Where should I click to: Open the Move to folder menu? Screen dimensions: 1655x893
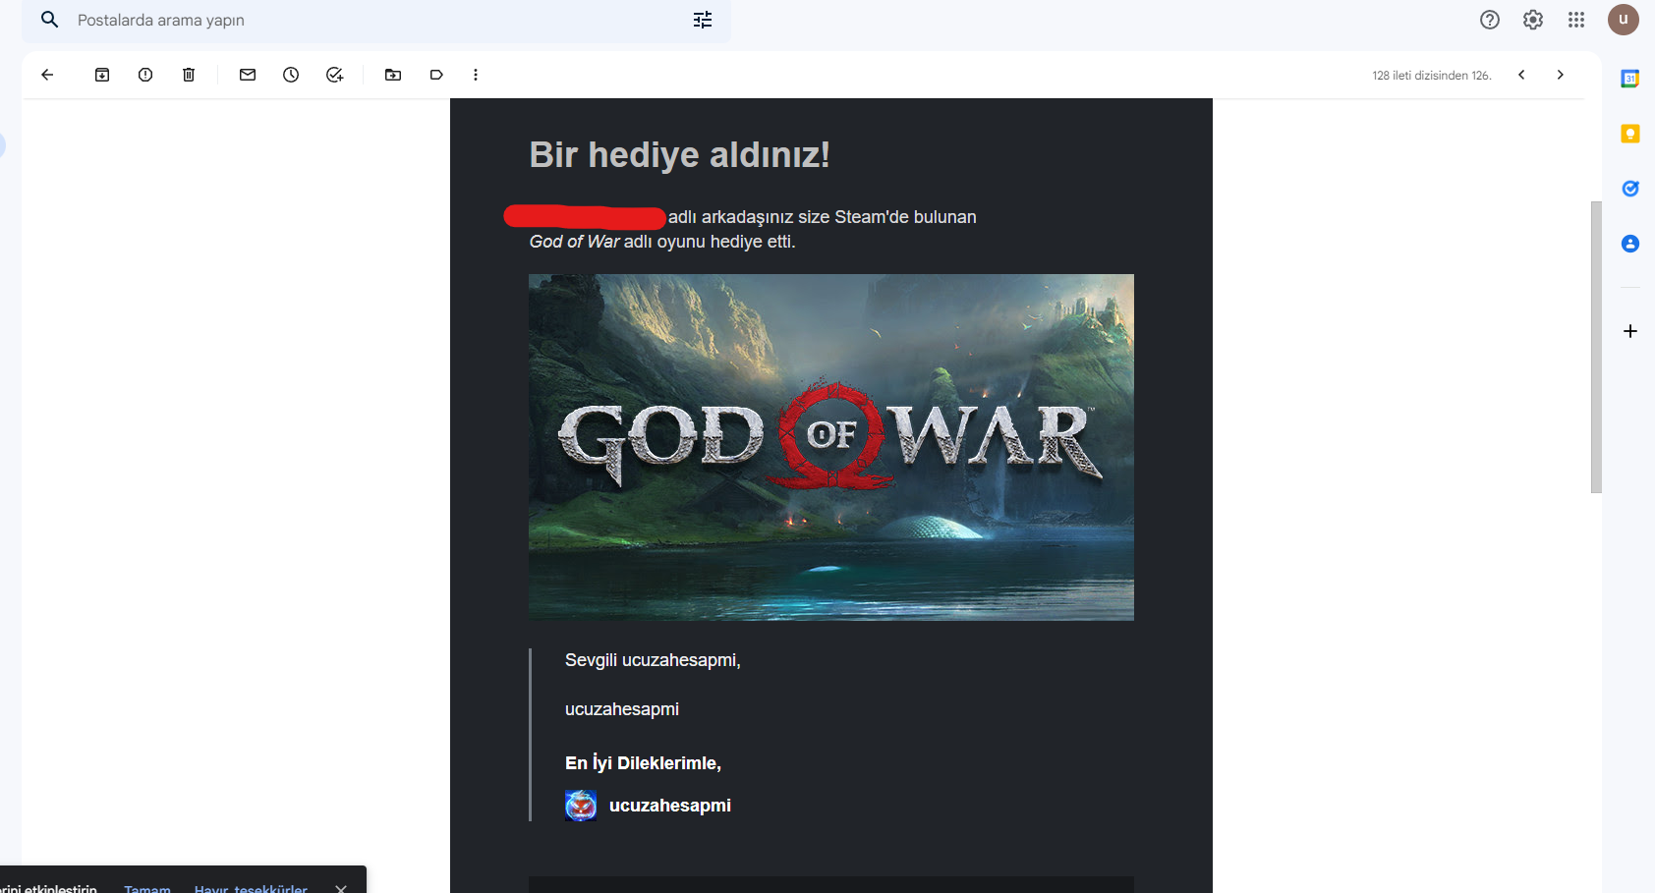point(393,75)
